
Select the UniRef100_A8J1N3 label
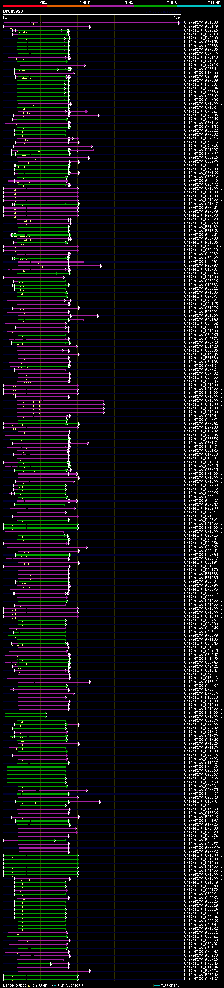(201, 127)
